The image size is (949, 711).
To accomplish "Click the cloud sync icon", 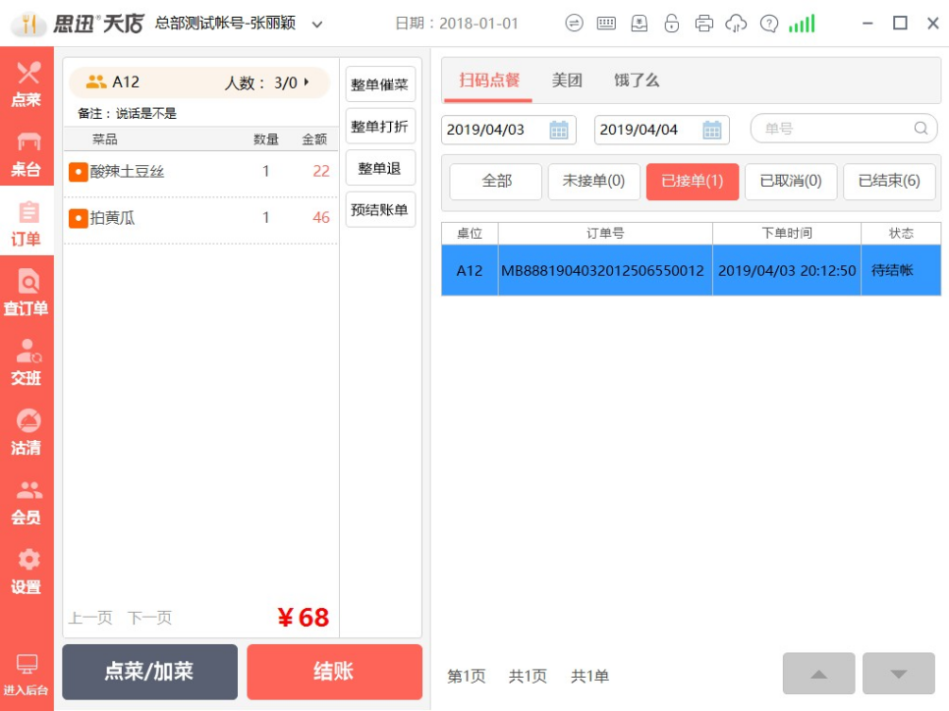I will (x=736, y=24).
